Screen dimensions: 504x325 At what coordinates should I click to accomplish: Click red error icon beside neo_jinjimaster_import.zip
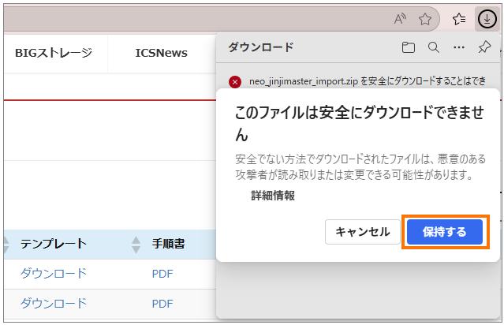coord(235,82)
